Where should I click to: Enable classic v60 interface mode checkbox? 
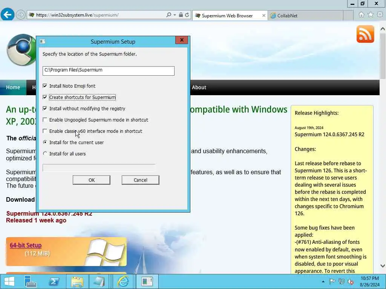point(45,131)
